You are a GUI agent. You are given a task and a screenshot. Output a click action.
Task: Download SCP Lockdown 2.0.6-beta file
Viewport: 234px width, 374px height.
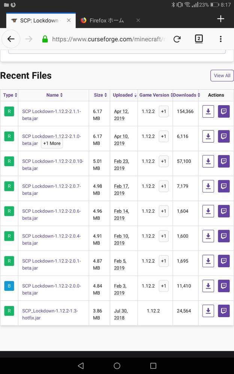(208, 211)
